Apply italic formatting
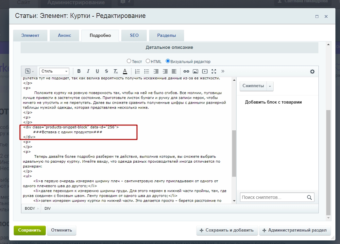The image size is (340, 244). [x=88, y=71]
